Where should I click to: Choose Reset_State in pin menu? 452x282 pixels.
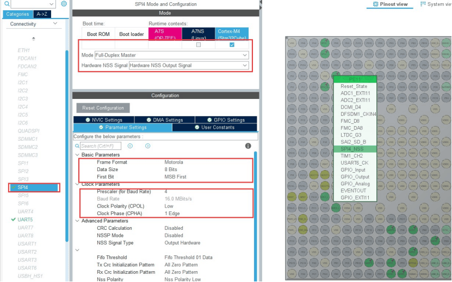point(355,86)
